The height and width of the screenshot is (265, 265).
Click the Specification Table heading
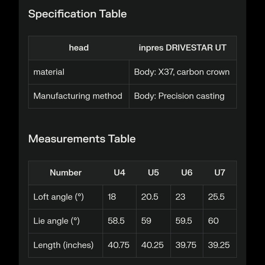77,14
